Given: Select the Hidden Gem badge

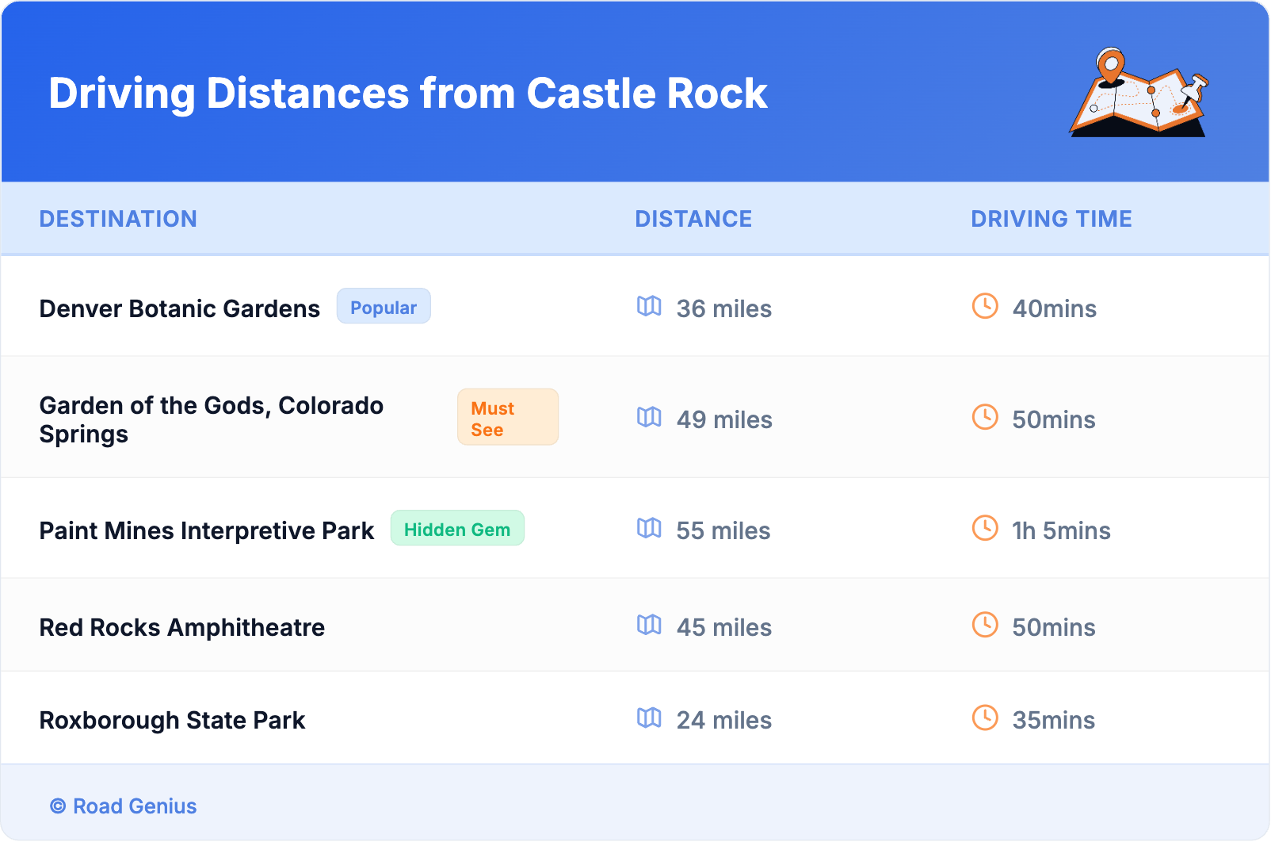Looking at the screenshot, I should pos(457,529).
